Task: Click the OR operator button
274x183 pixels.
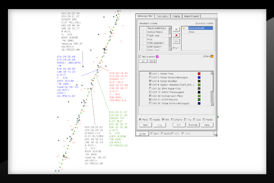Action: click(176, 41)
